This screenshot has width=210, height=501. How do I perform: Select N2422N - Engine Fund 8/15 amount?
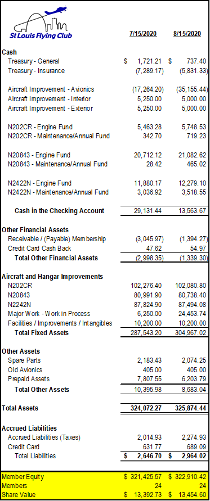click(x=193, y=183)
